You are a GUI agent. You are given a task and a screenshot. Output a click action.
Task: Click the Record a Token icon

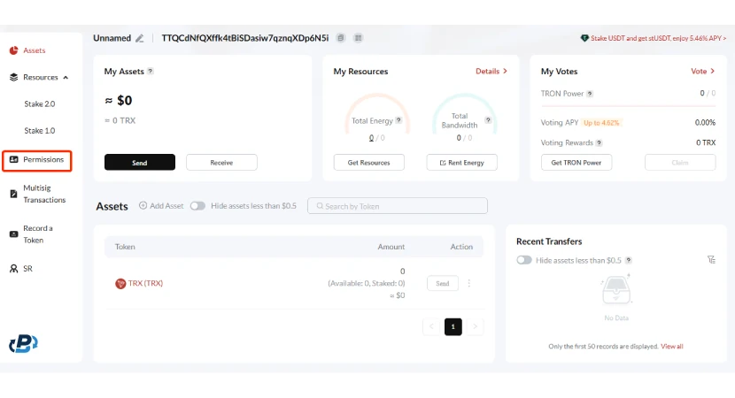[13, 234]
